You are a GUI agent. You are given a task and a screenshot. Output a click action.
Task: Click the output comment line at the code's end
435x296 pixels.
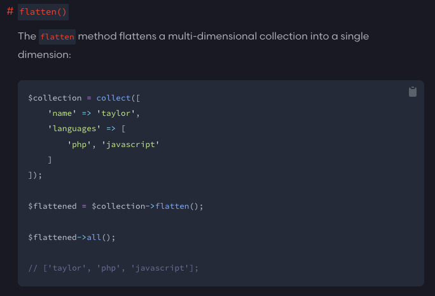(x=114, y=268)
